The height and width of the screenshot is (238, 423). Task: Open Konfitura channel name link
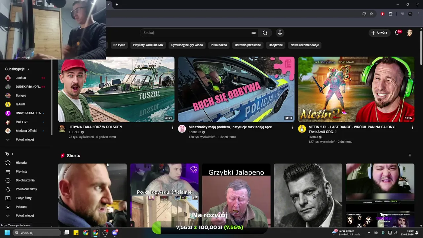(x=195, y=132)
